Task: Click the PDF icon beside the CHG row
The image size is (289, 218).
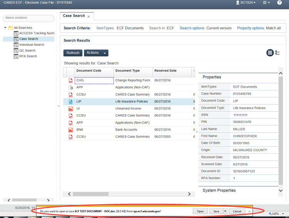Action: pos(71,81)
